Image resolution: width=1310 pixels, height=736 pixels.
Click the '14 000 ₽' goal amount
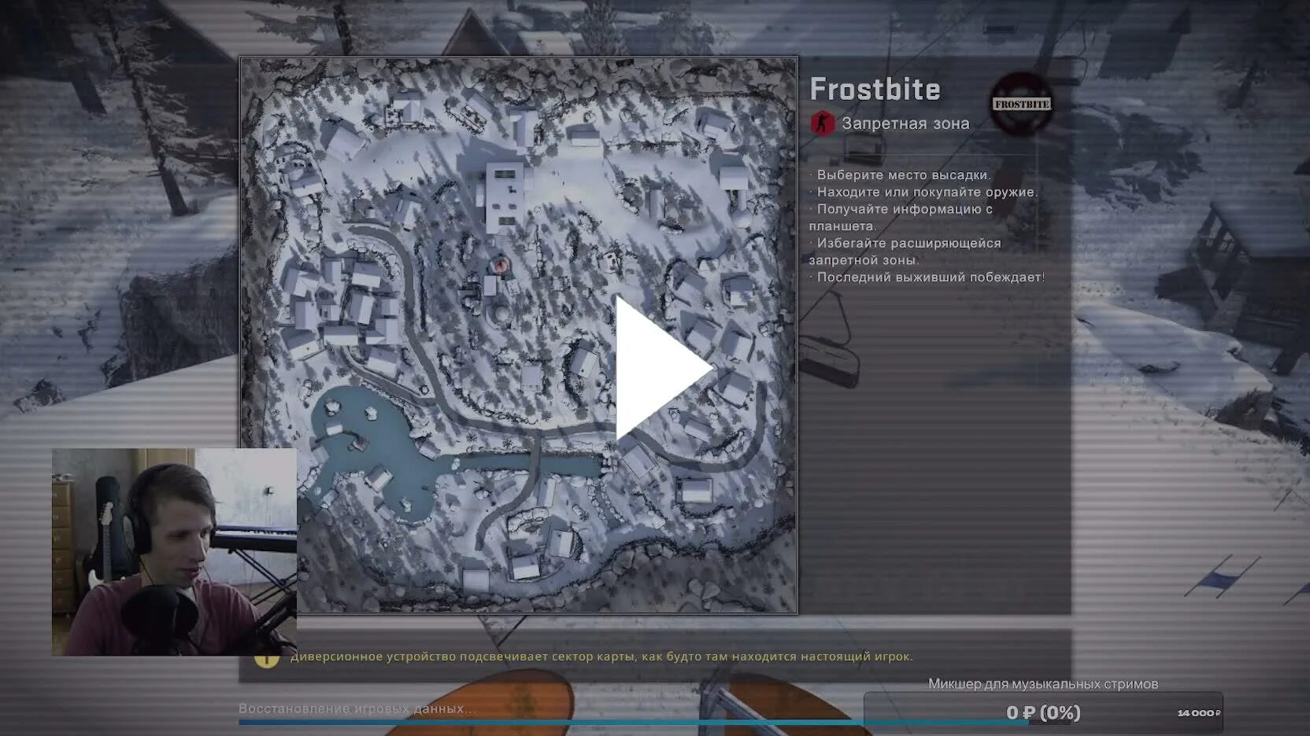[x=1199, y=713]
